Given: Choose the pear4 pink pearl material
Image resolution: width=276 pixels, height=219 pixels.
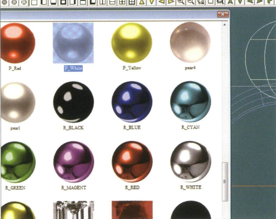Looking at the screenshot, I should tap(190, 42).
